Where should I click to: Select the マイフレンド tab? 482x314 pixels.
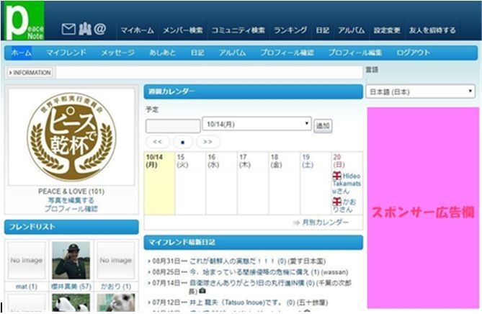click(66, 53)
